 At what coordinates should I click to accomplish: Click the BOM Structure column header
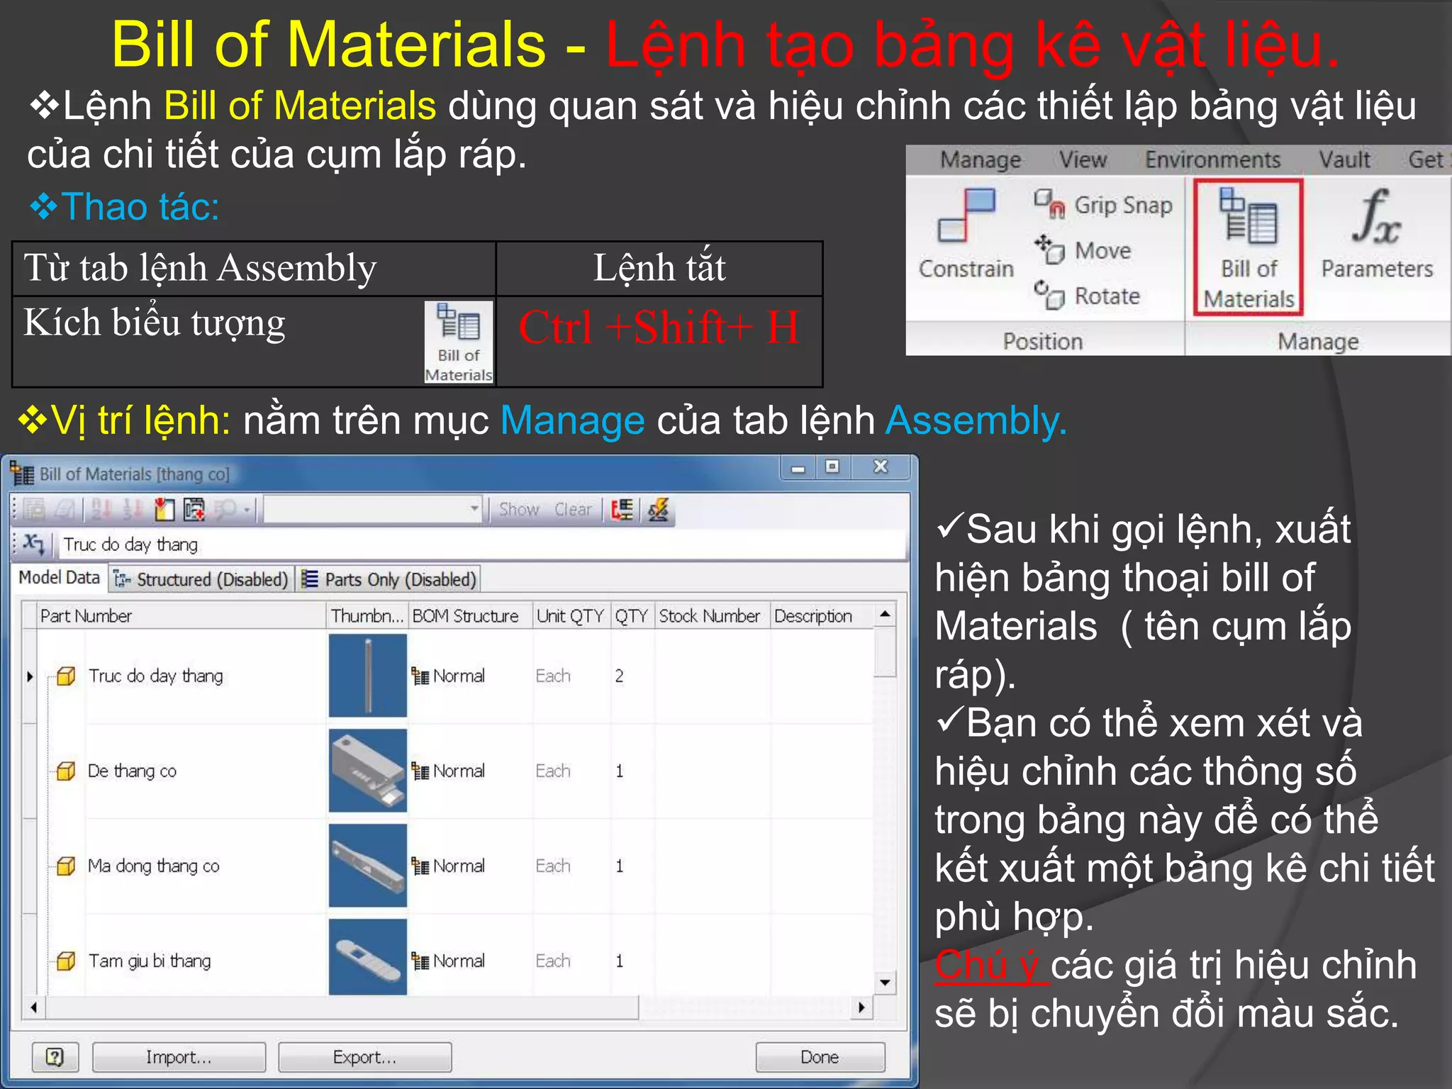click(469, 616)
